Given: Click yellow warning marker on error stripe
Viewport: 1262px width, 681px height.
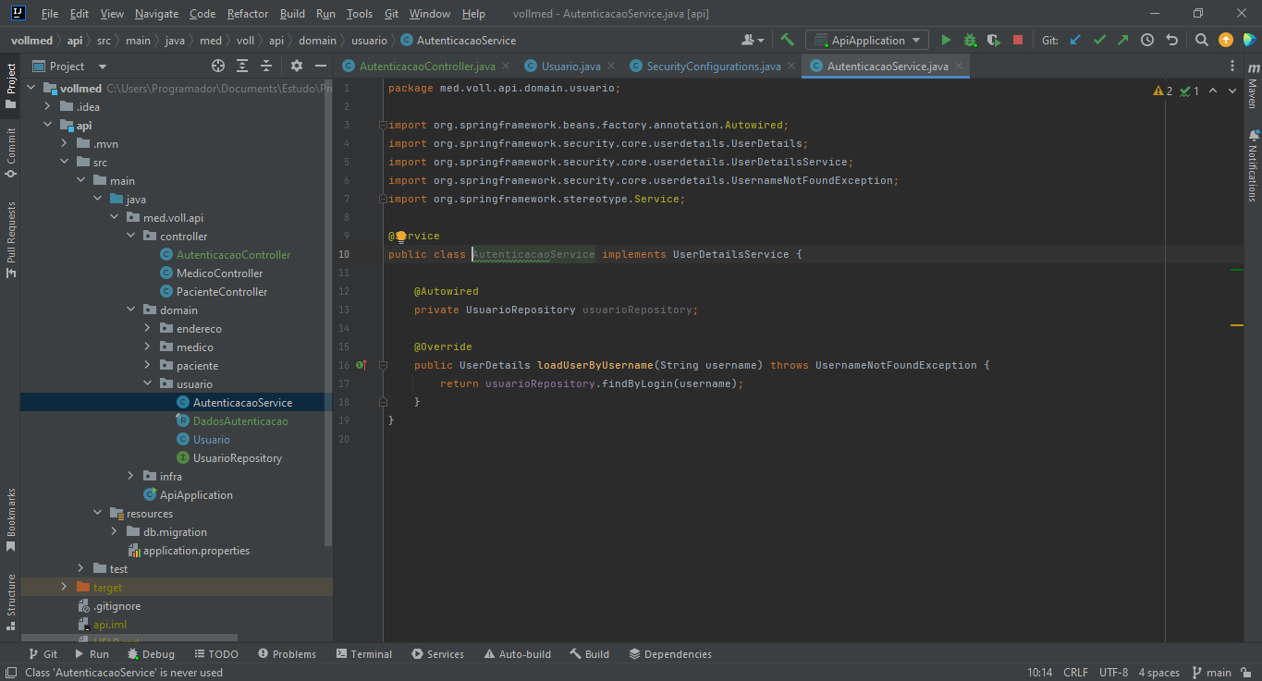Looking at the screenshot, I should [x=1237, y=325].
